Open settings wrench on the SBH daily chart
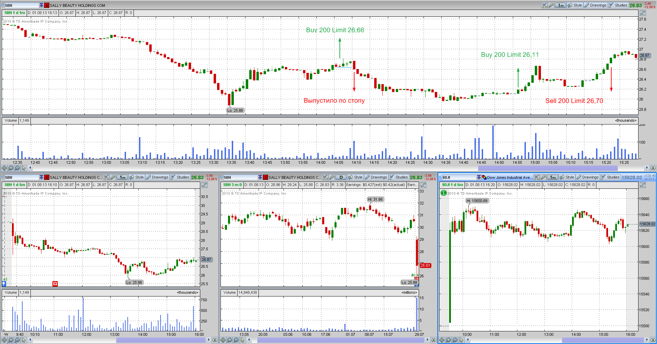657x344 pixels. pyautogui.click(x=332, y=177)
